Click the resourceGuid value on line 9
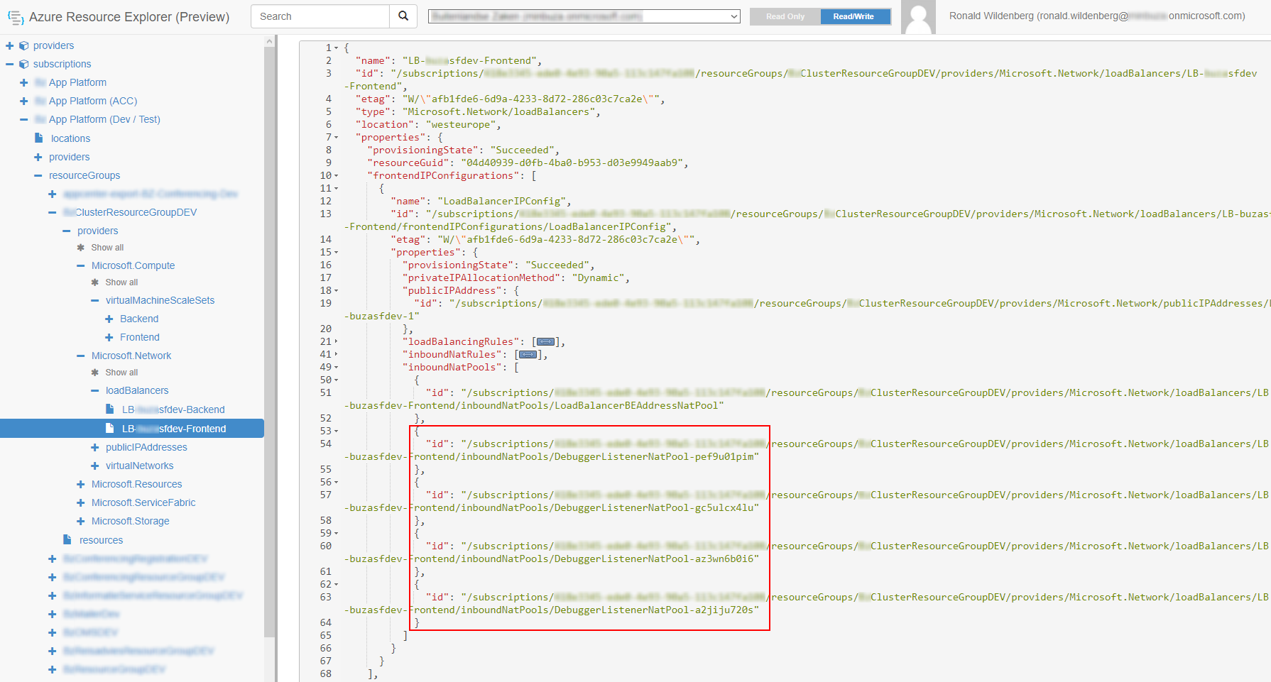1271x682 pixels. [x=572, y=163]
